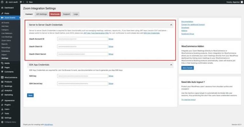Click the Products icon in the sidebar

point(2,82)
